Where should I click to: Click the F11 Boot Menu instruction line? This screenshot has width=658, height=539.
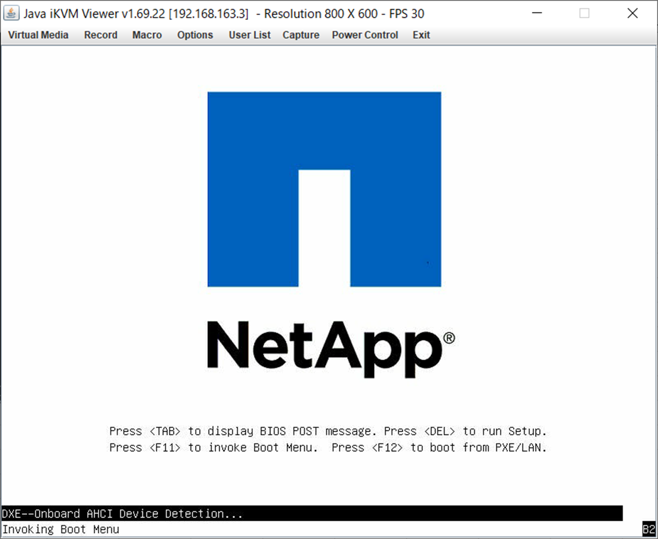click(x=328, y=447)
